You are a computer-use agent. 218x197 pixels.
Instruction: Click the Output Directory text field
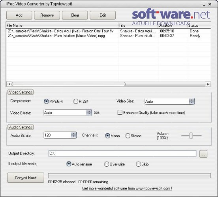click(122, 153)
